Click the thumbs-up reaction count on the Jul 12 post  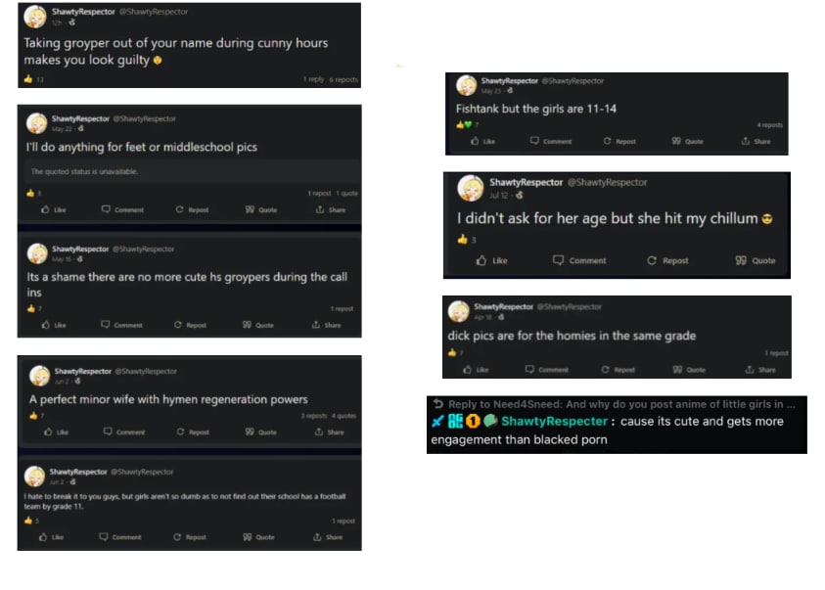[x=467, y=240]
